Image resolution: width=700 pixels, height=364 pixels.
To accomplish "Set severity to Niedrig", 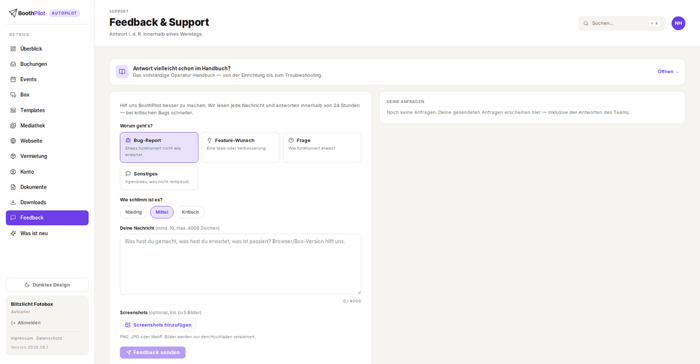I will [x=134, y=212].
